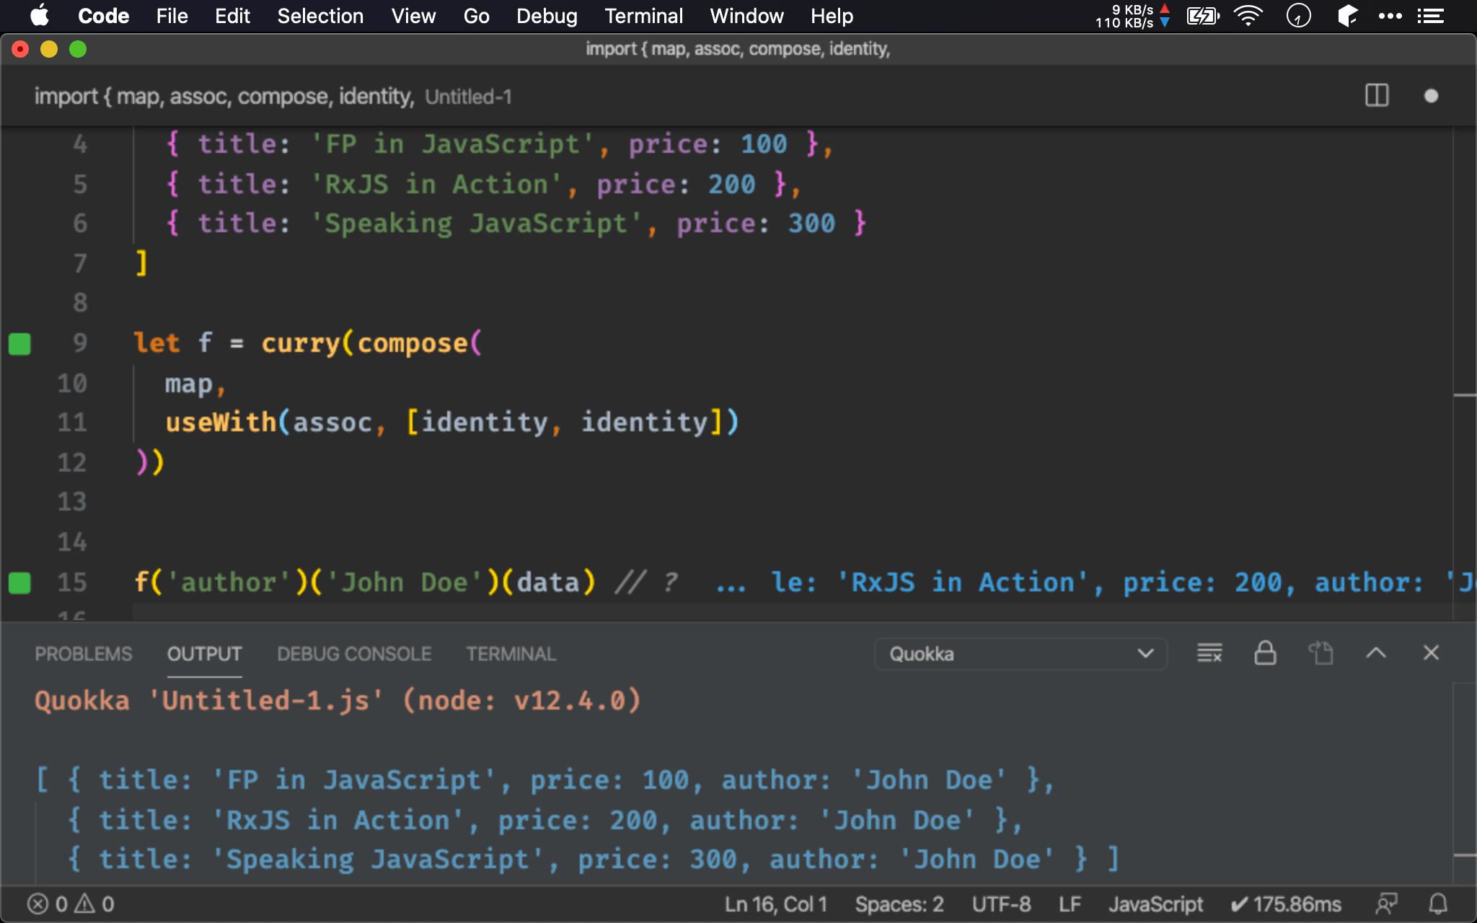Open the Notification Center list icon
1477x923 pixels.
tap(1431, 16)
